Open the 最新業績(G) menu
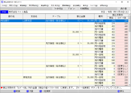 pos(66,6)
